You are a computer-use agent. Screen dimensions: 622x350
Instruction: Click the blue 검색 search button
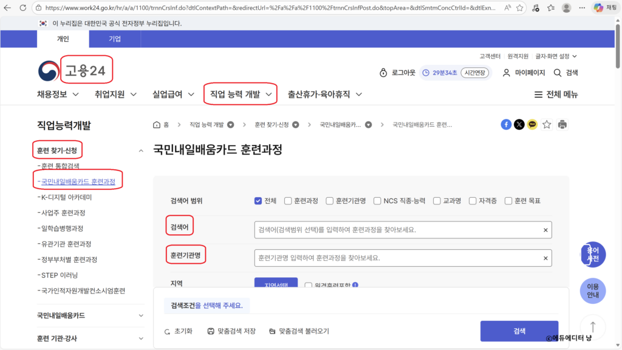point(519,331)
